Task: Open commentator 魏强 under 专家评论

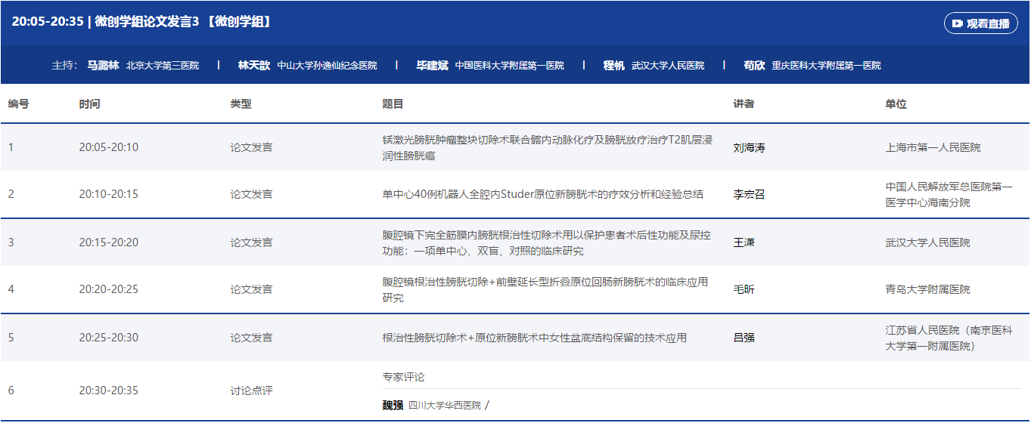Action: point(394,405)
